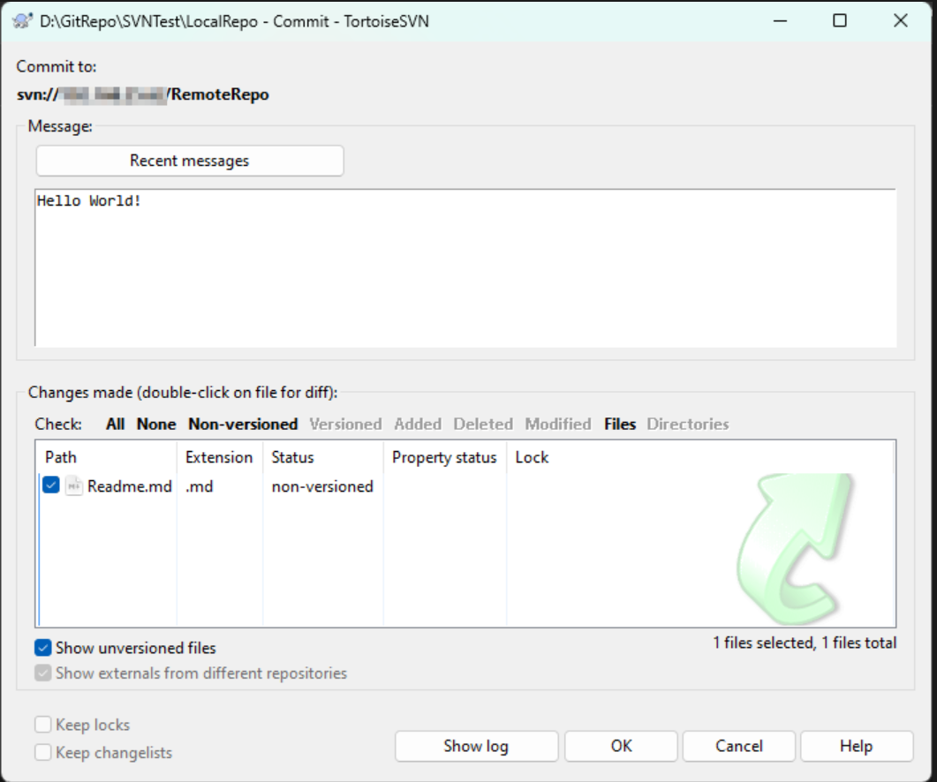The image size is (937, 782).
Task: Sort by Property status column header
Action: coord(445,457)
